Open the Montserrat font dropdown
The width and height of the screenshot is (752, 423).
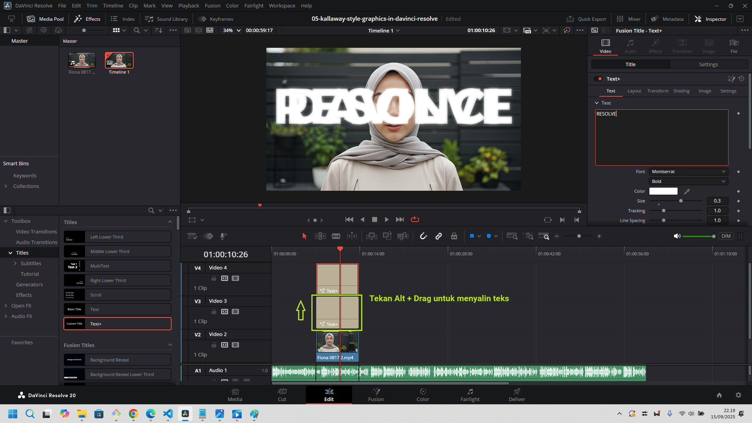pyautogui.click(x=688, y=172)
